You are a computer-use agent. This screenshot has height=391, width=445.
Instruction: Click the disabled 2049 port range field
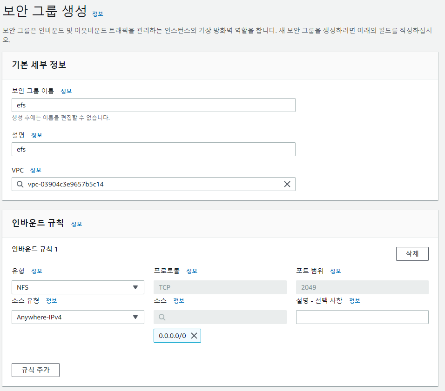362,287
